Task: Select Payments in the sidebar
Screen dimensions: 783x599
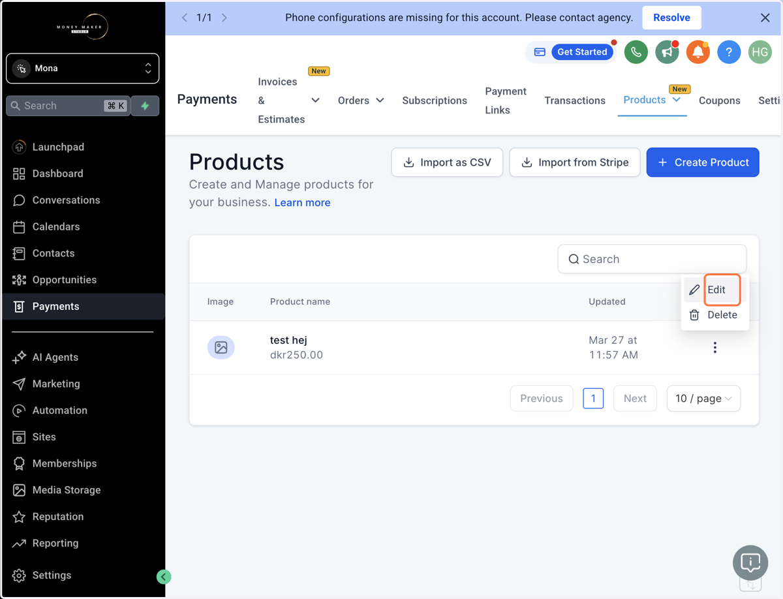Action: click(82, 306)
